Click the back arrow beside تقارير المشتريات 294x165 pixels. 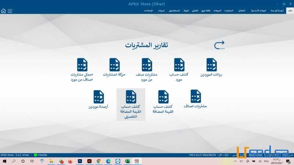pyautogui.click(x=219, y=45)
